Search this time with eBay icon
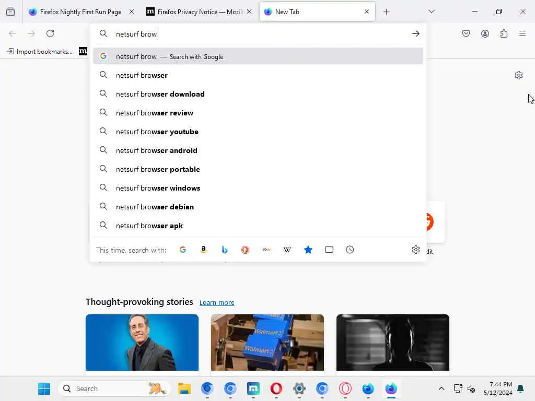This screenshot has height=401, width=535. tap(266, 250)
